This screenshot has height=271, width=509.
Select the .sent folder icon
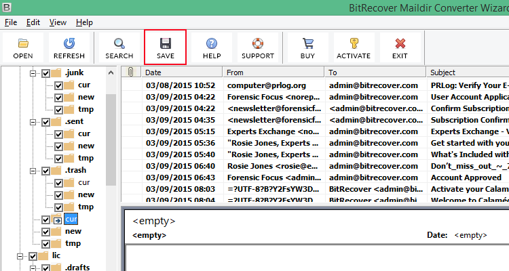pos(56,121)
